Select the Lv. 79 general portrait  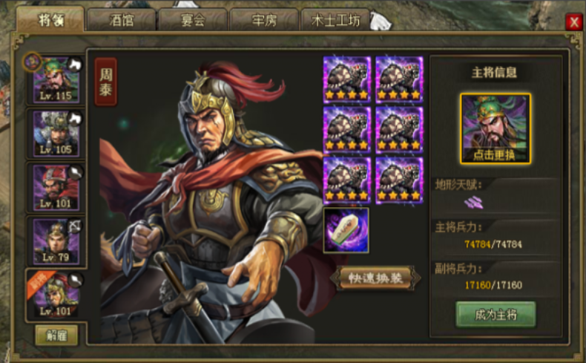[56, 241]
